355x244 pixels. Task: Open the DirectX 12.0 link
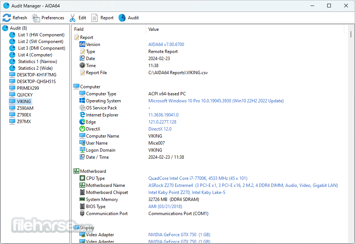pos(160,129)
